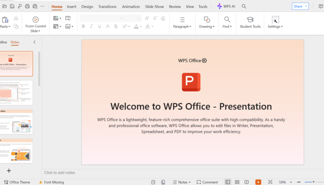The width and height of the screenshot is (324, 185).
Task: Click Office Theme in status bar
Action: [17, 182]
